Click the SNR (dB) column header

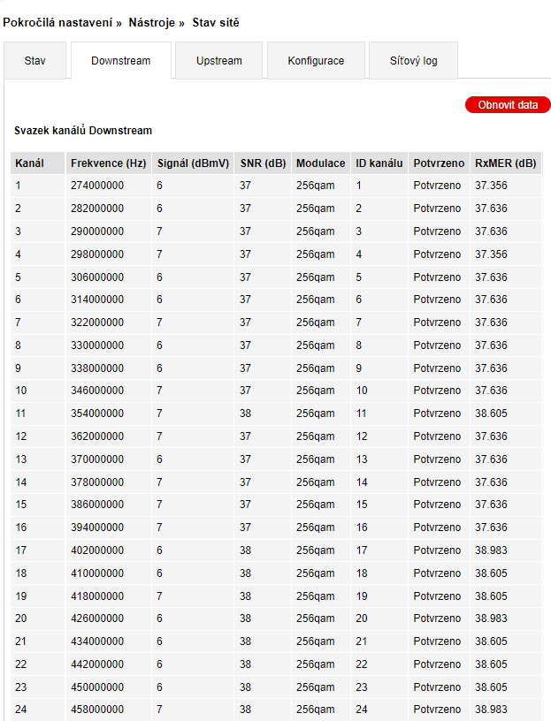click(264, 163)
